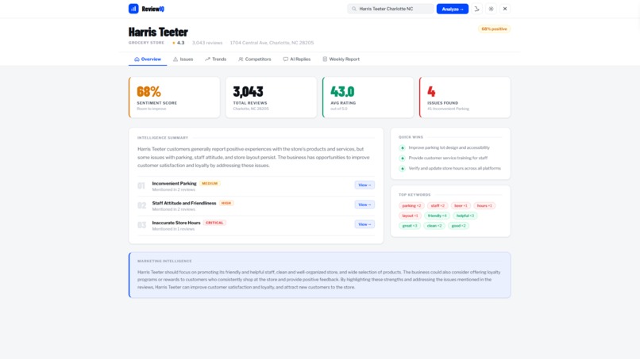View the Inaccurate Store Hours issue

(x=364, y=224)
